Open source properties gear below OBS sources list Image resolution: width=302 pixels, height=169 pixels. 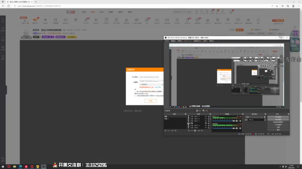click(x=195, y=131)
